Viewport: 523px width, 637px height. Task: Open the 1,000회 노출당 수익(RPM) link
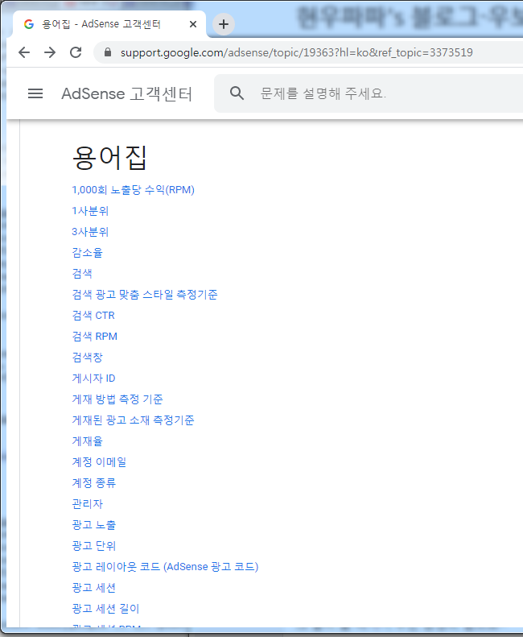coord(134,190)
